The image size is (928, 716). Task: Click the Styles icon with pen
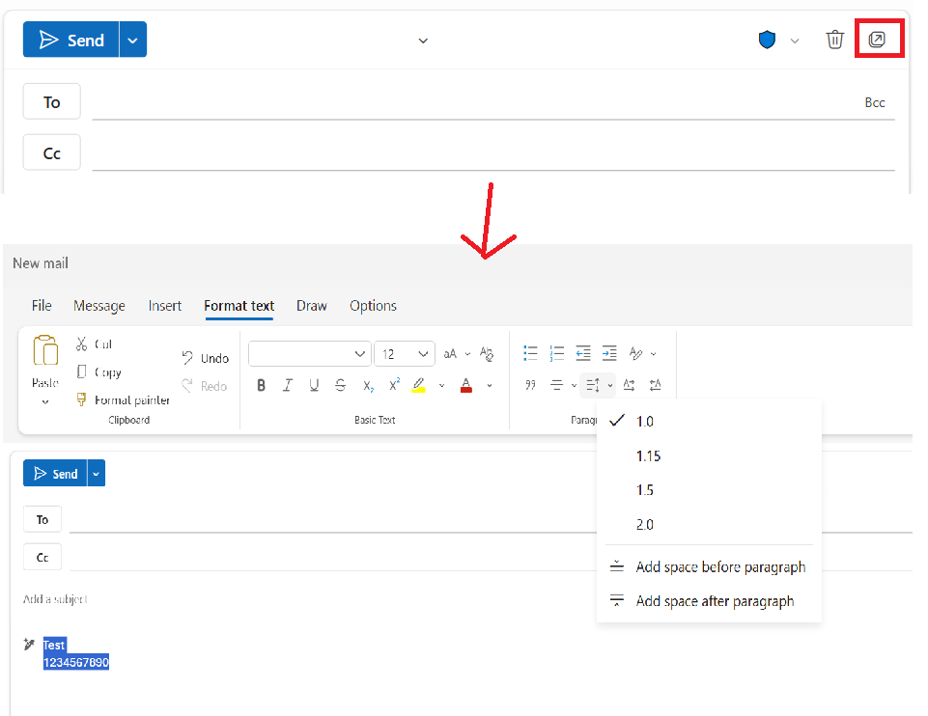coord(635,353)
